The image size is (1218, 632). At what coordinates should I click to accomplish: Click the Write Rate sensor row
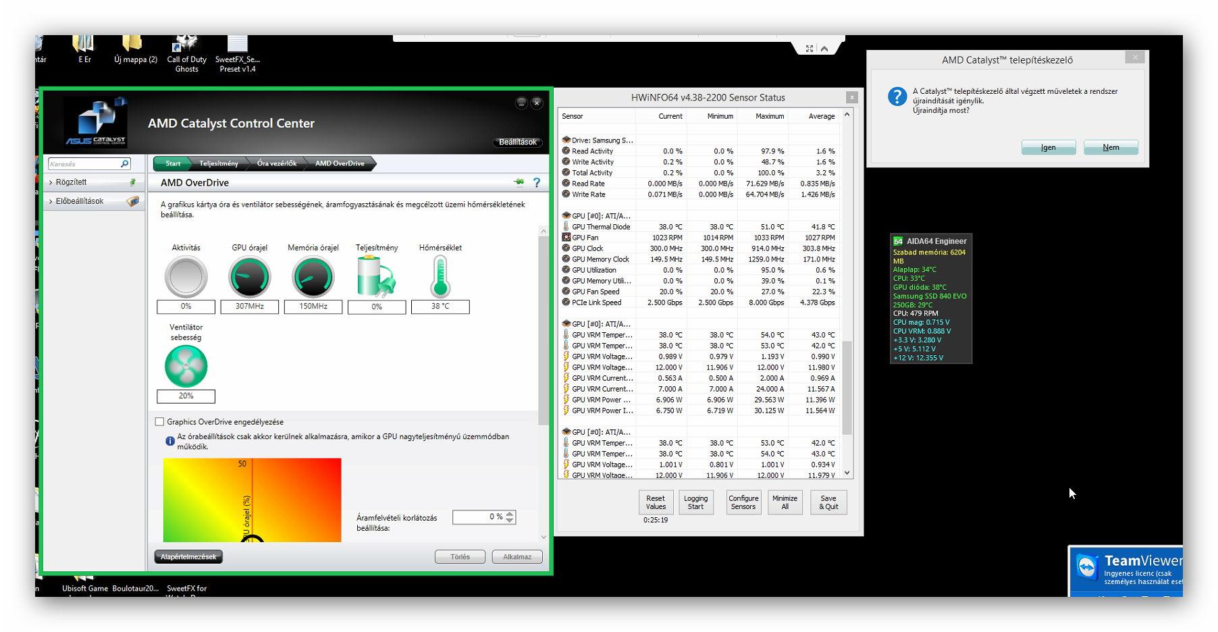point(699,194)
